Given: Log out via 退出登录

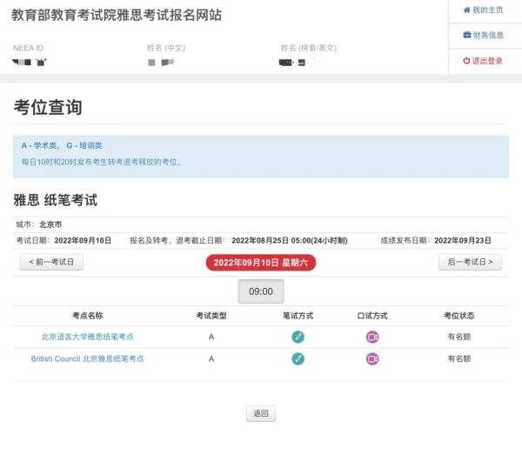Looking at the screenshot, I should (x=483, y=61).
